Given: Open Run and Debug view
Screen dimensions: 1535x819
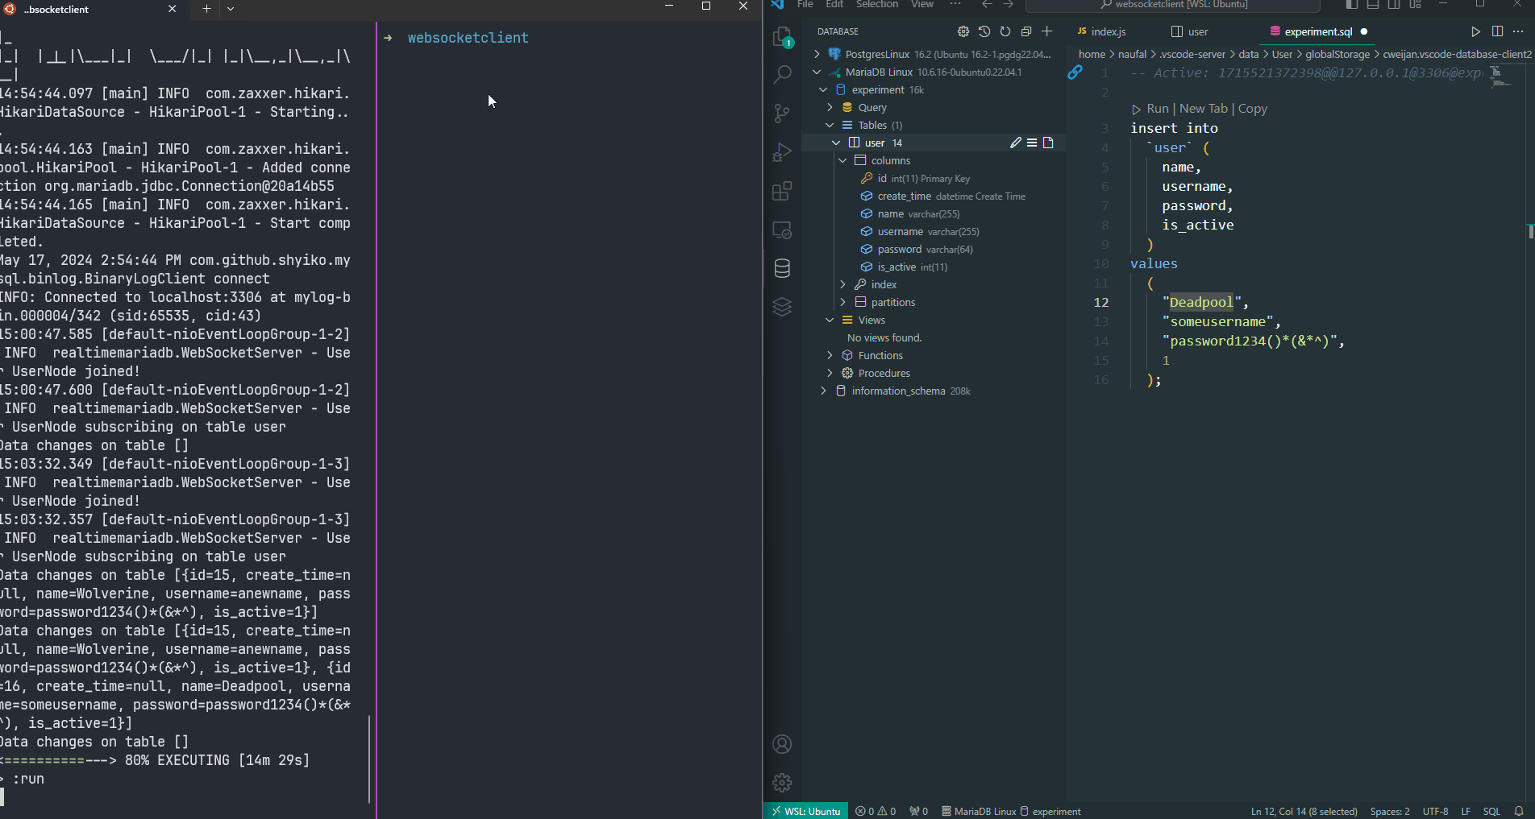Looking at the screenshot, I should [782, 152].
